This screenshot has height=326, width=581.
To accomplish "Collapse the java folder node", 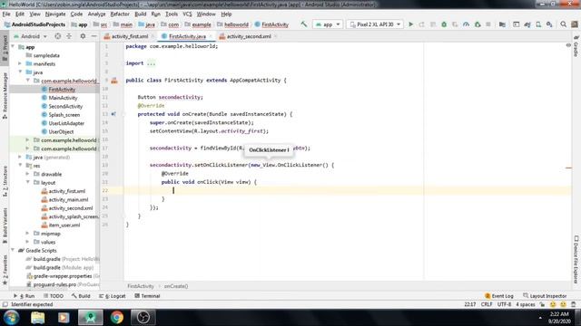I will [x=20, y=72].
